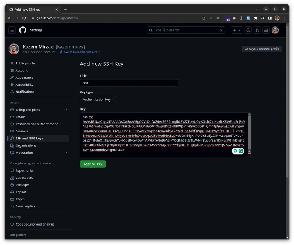
Task: Open the Notifications inbox icon in header
Action: 266,30
